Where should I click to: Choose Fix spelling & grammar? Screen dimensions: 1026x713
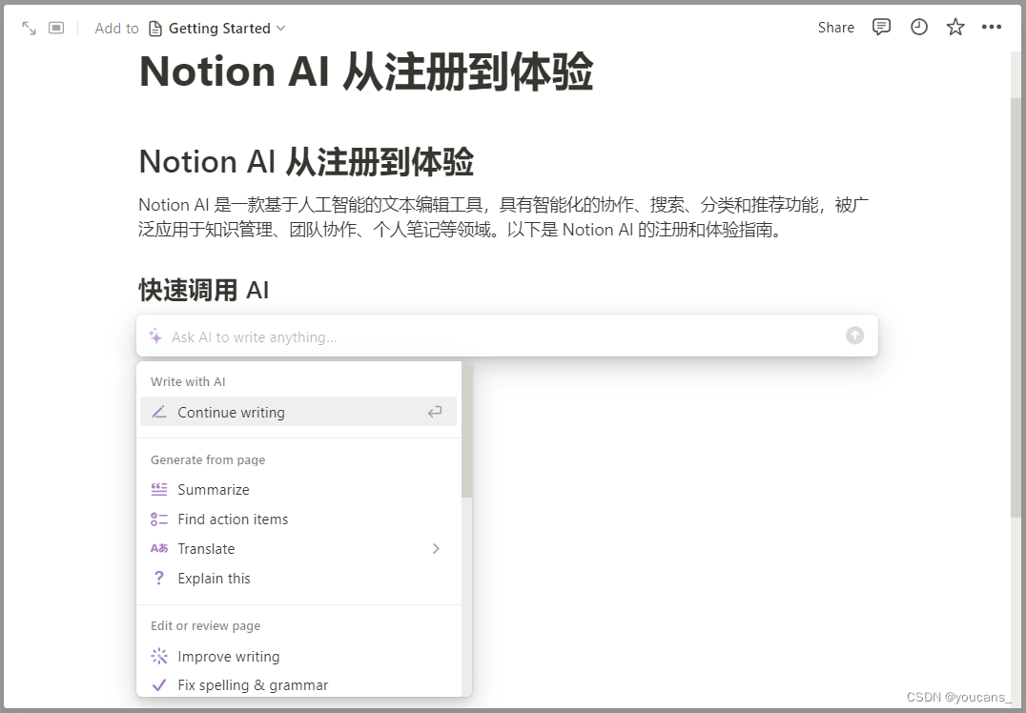253,685
